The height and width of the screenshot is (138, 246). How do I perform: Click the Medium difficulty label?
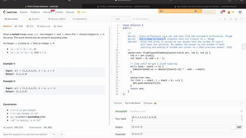pyautogui.click(x=7, y=26)
